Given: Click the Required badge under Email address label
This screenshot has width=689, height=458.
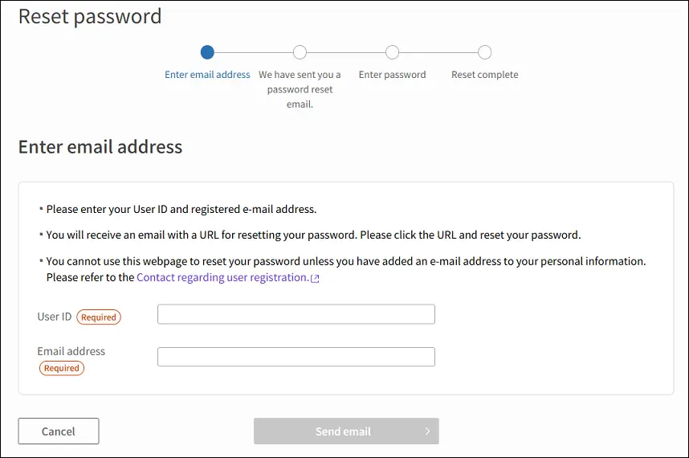Looking at the screenshot, I should click(x=62, y=368).
